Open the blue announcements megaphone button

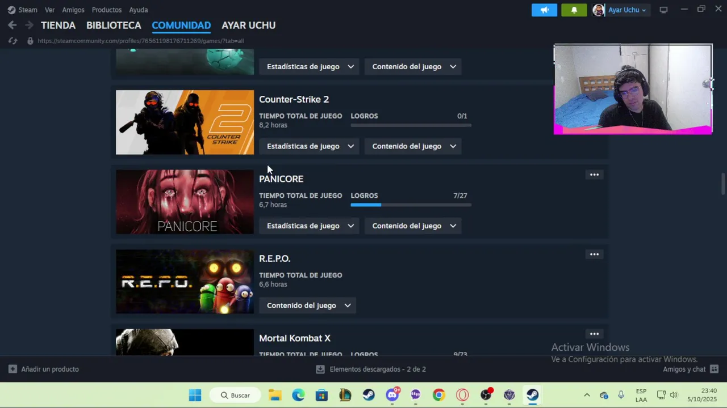click(x=544, y=10)
